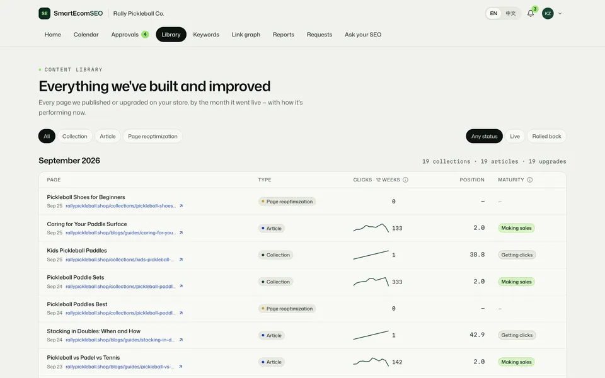Open Ask your SEO tab
Image resolution: width=605 pixels, height=378 pixels.
(x=363, y=34)
